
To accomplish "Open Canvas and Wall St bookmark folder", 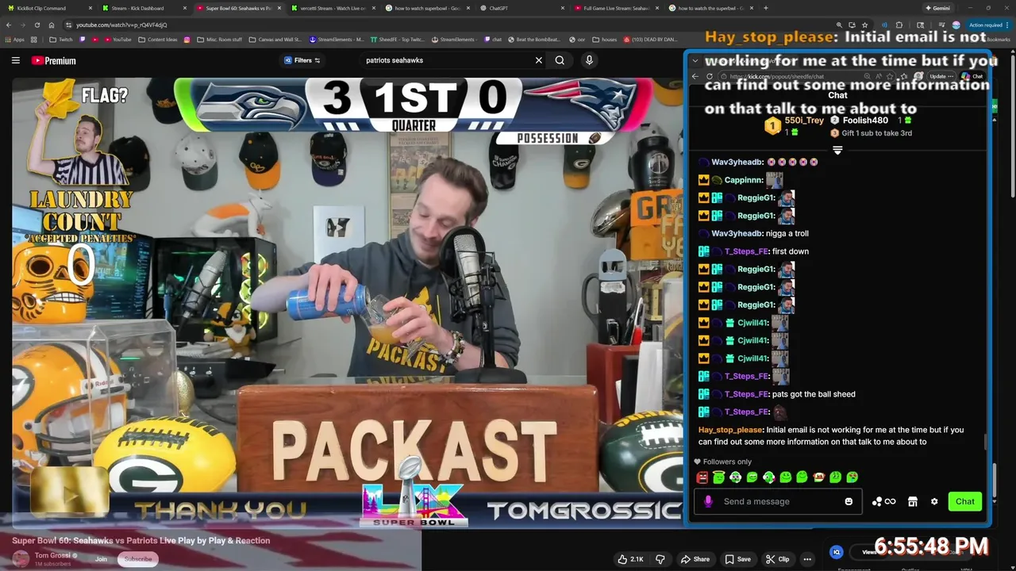I will pos(275,40).
